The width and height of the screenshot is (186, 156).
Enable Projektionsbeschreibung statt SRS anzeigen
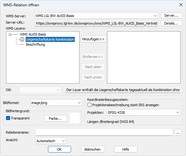point(89,105)
